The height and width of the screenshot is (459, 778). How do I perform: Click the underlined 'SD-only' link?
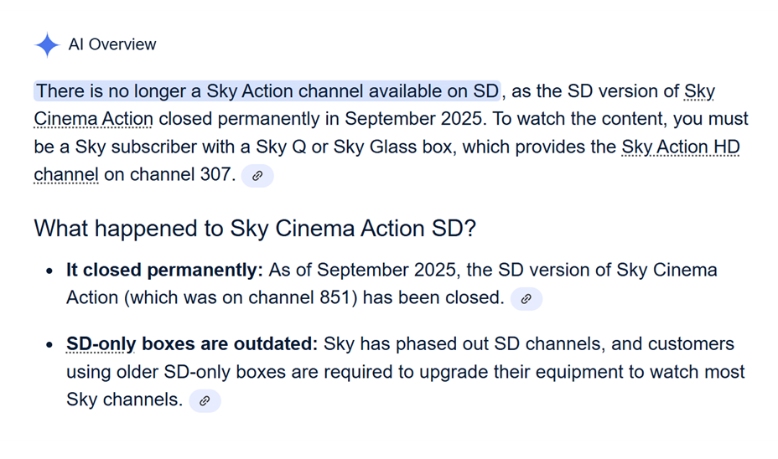pos(101,344)
